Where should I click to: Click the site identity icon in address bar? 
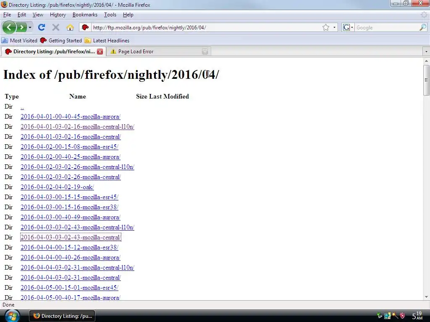pos(85,27)
